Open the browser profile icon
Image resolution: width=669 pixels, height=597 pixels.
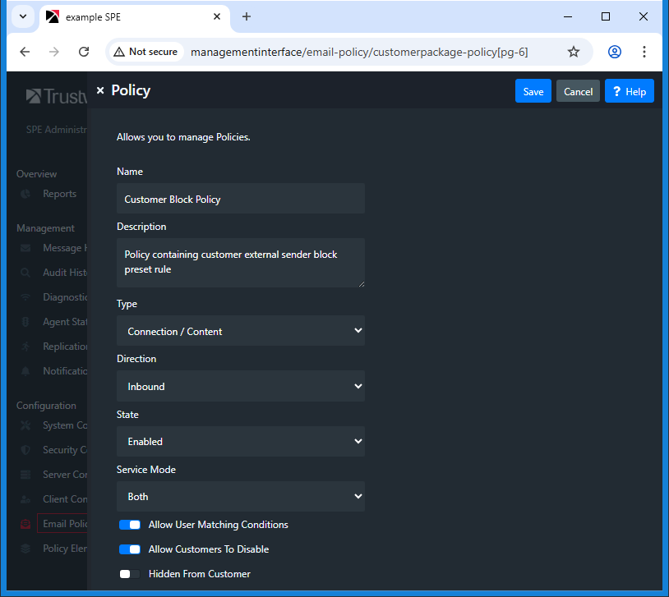[x=615, y=52]
